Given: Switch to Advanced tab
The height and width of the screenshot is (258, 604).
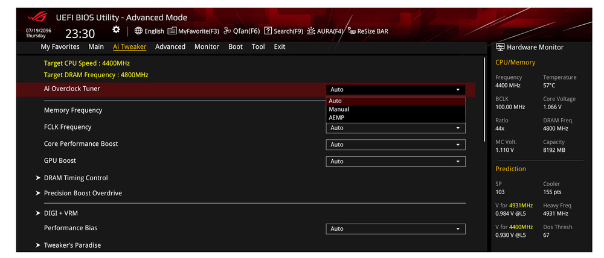Looking at the screenshot, I should pos(170,46).
